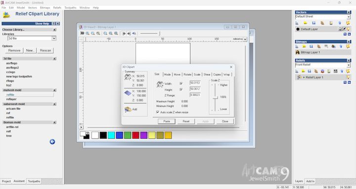Open the ruler units dropdown
This screenshot has width=356, height=189.
pos(245,39)
